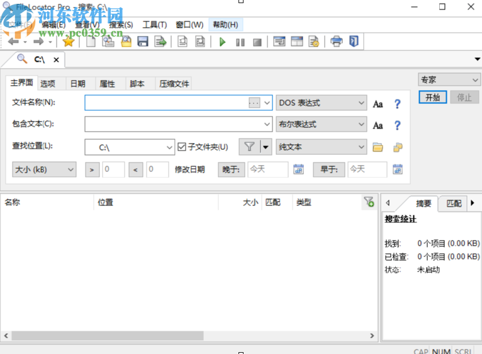Image resolution: width=482 pixels, height=354 pixels.
Task: Open the 工具(T) menu
Action: [155, 25]
